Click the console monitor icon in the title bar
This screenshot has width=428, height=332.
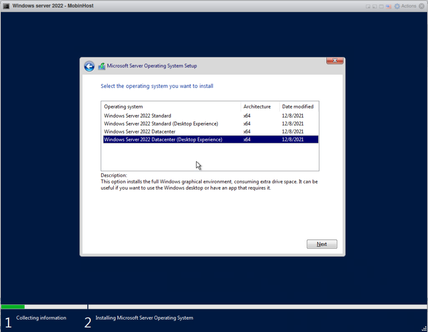[x=6, y=6]
